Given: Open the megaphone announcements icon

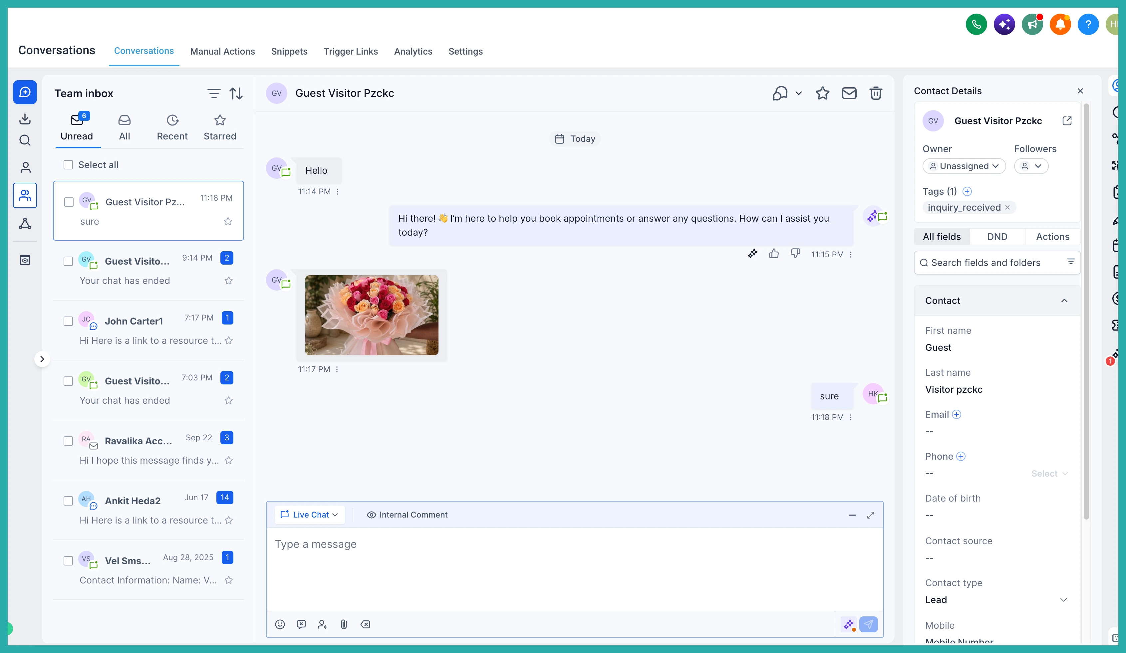Looking at the screenshot, I should pos(1032,24).
